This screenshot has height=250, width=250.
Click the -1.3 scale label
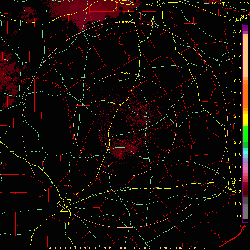[x=236, y=204]
